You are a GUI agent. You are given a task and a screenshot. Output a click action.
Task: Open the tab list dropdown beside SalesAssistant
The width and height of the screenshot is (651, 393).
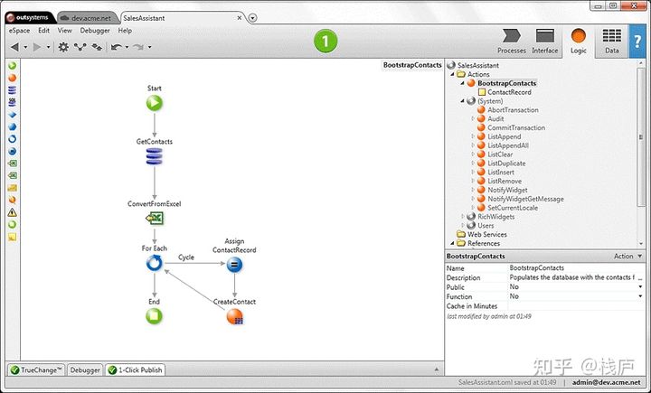point(252,18)
